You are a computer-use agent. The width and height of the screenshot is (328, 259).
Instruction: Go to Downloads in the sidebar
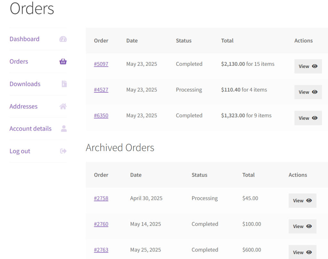click(25, 84)
